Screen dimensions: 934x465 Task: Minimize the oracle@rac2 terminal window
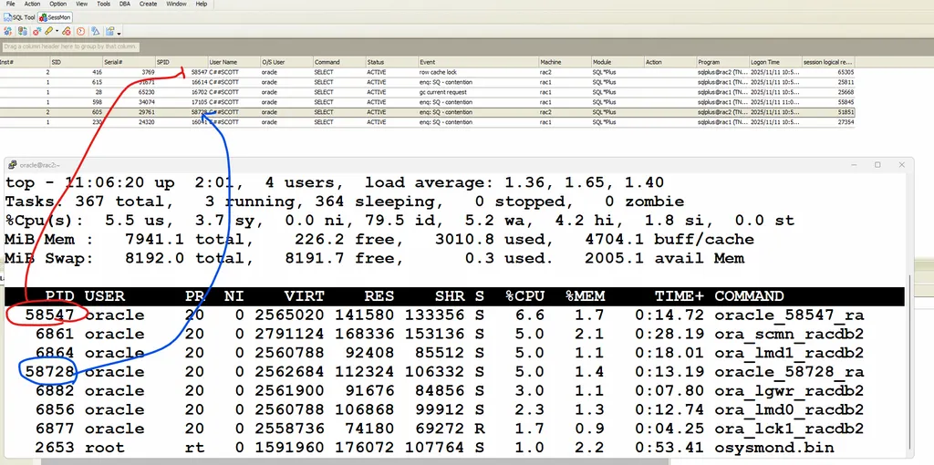853,165
